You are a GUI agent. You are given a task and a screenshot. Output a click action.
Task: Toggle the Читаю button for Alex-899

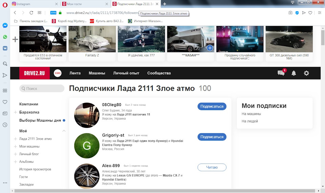pyautogui.click(x=212, y=168)
